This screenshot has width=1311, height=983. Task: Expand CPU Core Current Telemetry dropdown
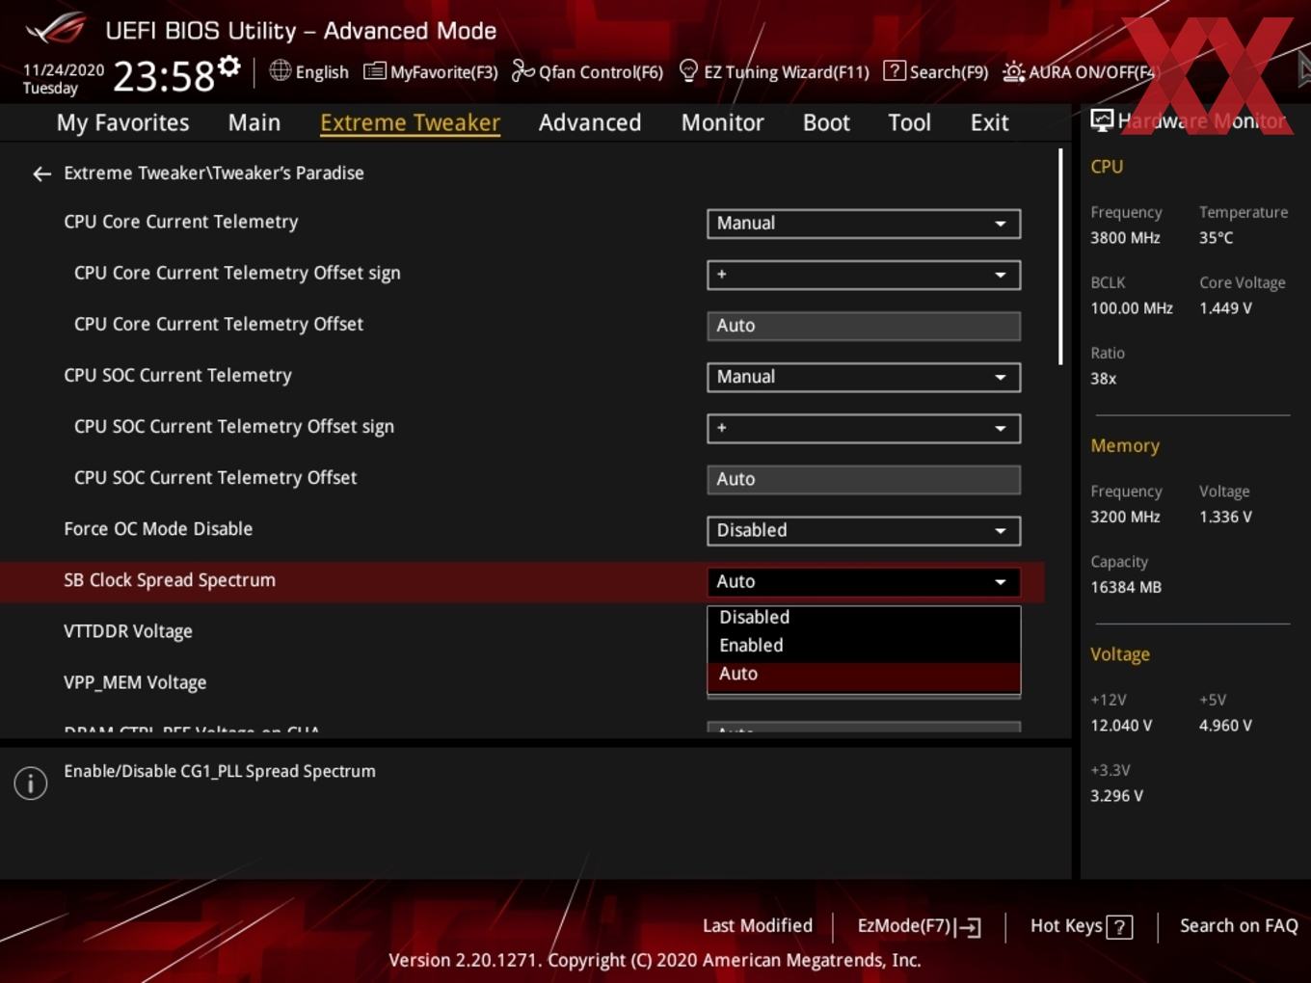[x=864, y=224]
